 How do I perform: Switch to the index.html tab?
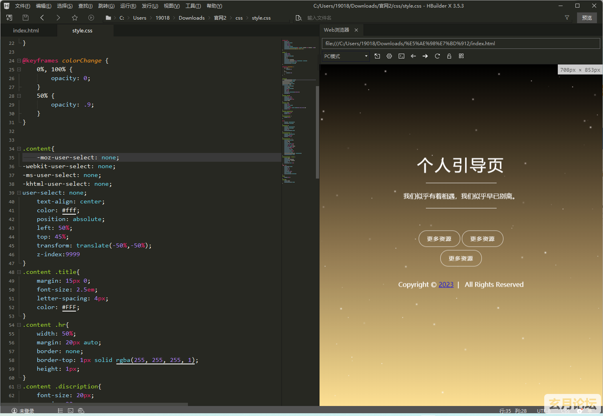tap(26, 30)
